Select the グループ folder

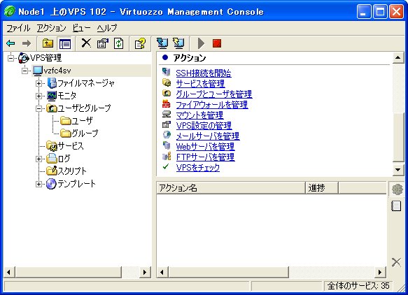point(85,133)
